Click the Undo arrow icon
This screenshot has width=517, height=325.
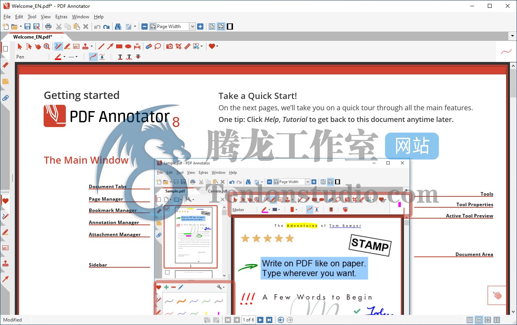point(97,26)
